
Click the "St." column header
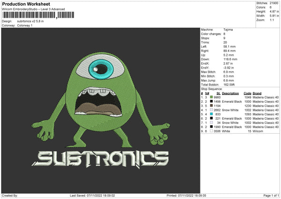tap(218, 93)
